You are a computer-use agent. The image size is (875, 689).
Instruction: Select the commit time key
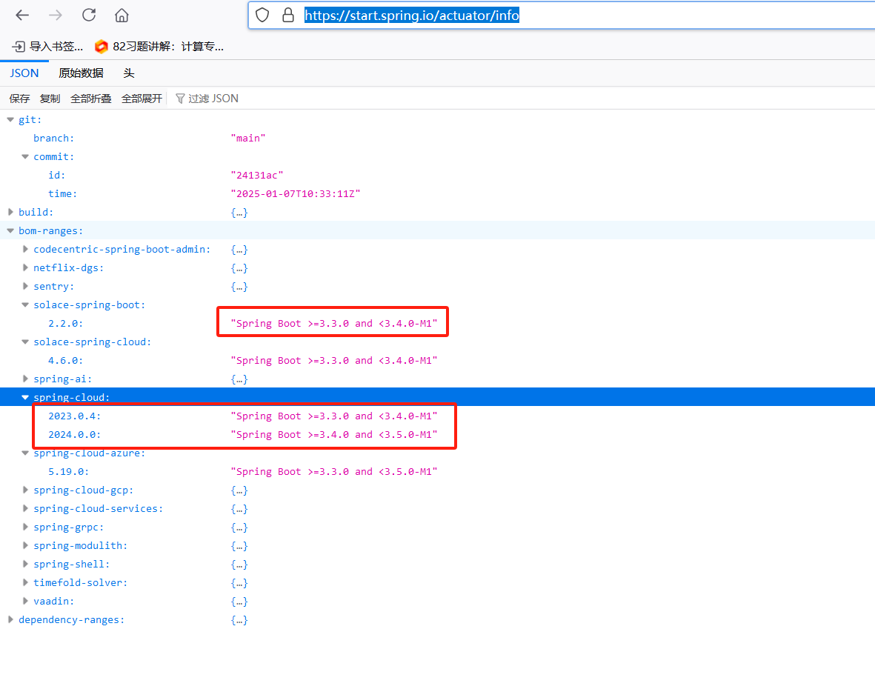(x=62, y=193)
